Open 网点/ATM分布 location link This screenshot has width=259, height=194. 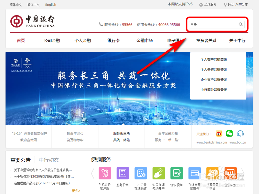click(236, 5)
